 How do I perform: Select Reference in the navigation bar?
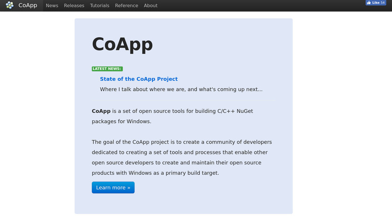coord(126,6)
